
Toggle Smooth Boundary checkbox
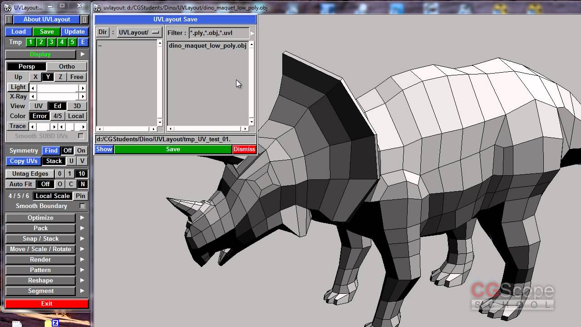pyautogui.click(x=82, y=206)
